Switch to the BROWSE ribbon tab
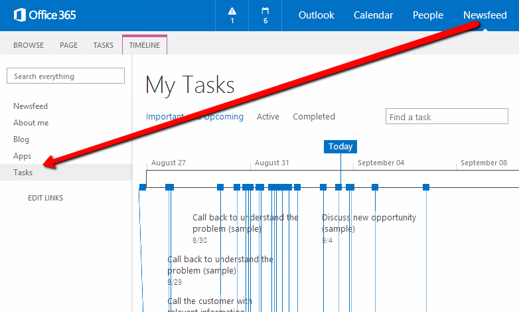The height and width of the screenshot is (312, 519). coord(29,45)
